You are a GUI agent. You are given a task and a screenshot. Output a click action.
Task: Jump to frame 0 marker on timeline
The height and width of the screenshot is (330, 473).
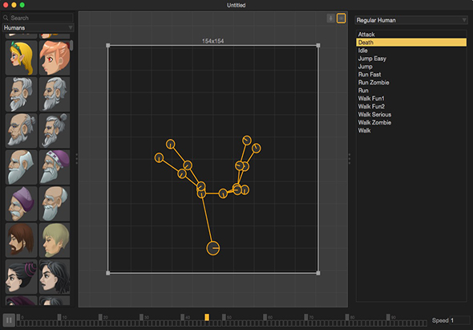(x=18, y=317)
